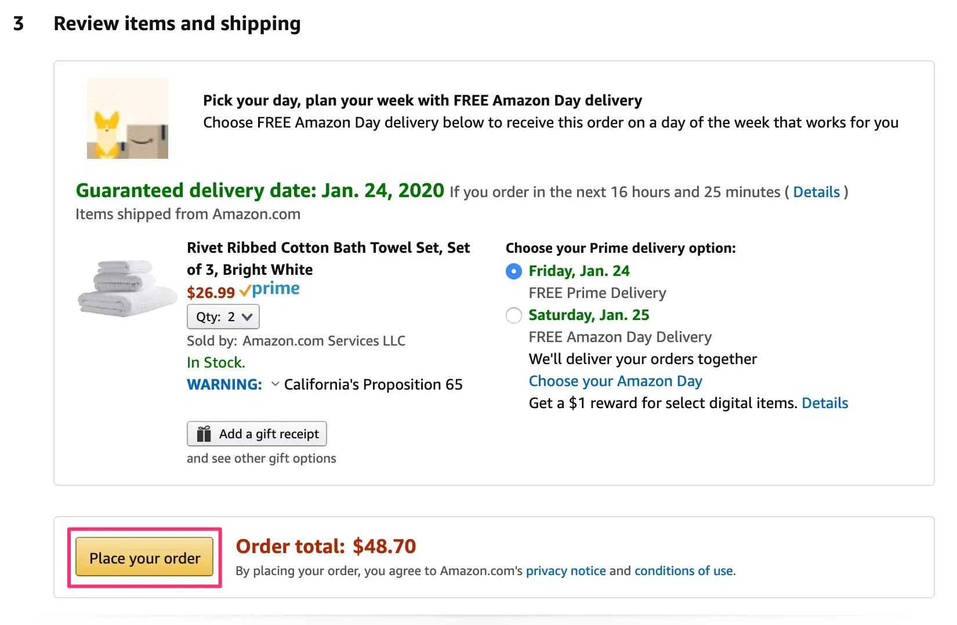
Task: Open Details link for the $1 reward
Action: (x=825, y=403)
